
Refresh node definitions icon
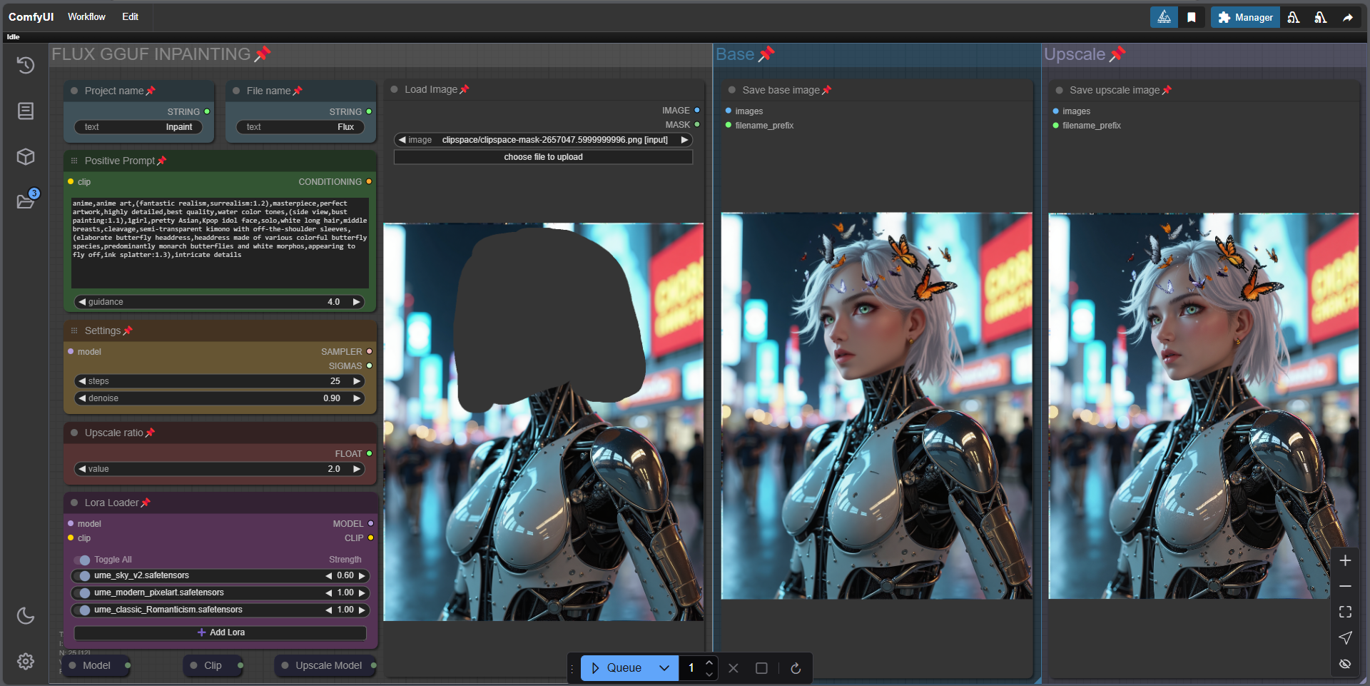click(x=796, y=668)
